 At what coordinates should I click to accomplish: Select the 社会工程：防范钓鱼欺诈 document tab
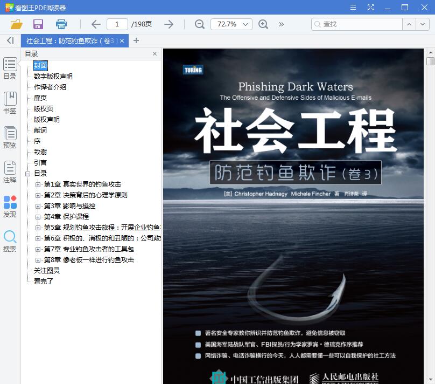tap(70, 40)
